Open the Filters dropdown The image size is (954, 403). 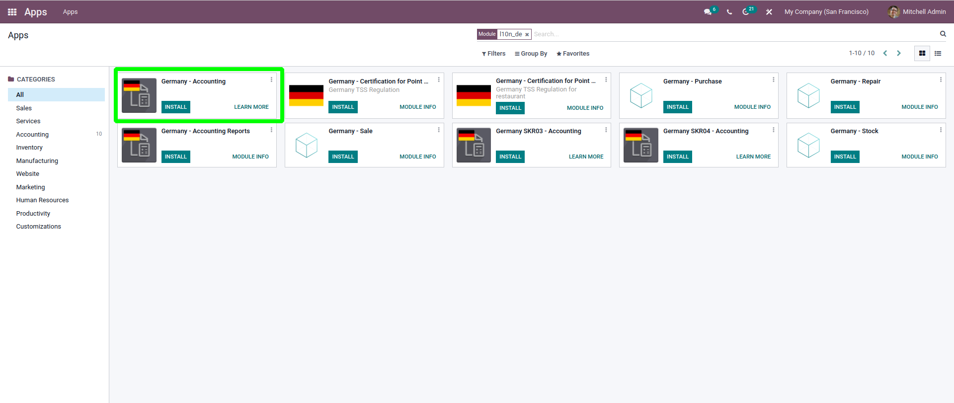pos(493,54)
